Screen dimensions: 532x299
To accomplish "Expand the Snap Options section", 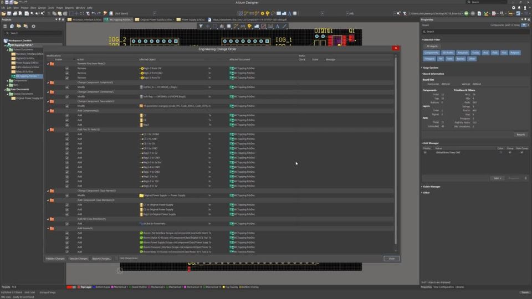I will pos(431,68).
